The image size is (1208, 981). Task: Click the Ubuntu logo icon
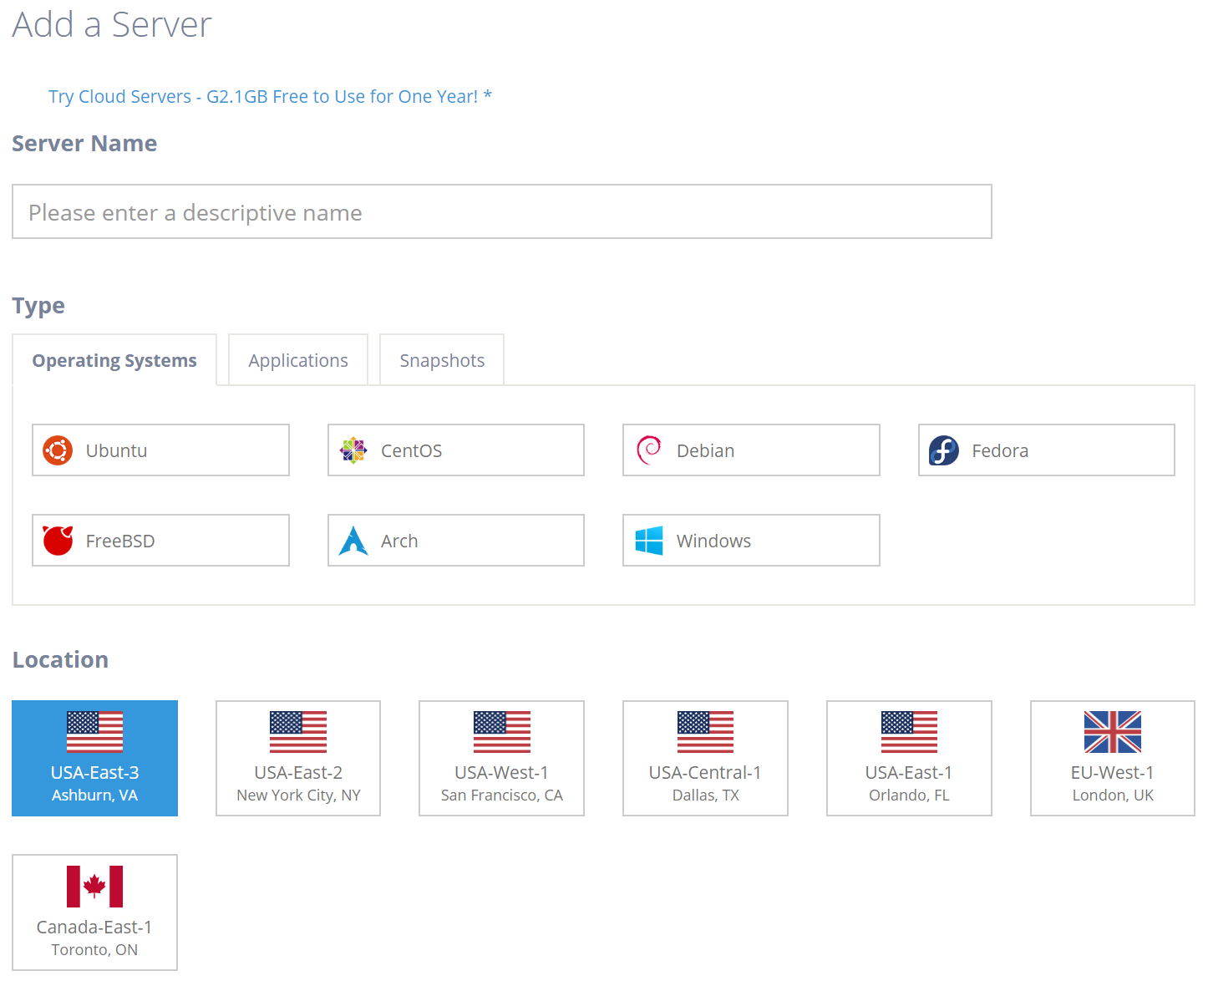58,450
